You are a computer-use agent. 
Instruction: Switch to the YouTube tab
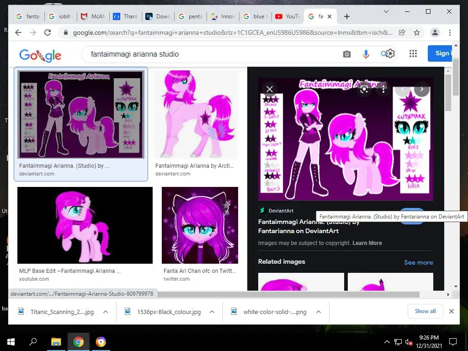coord(288,16)
